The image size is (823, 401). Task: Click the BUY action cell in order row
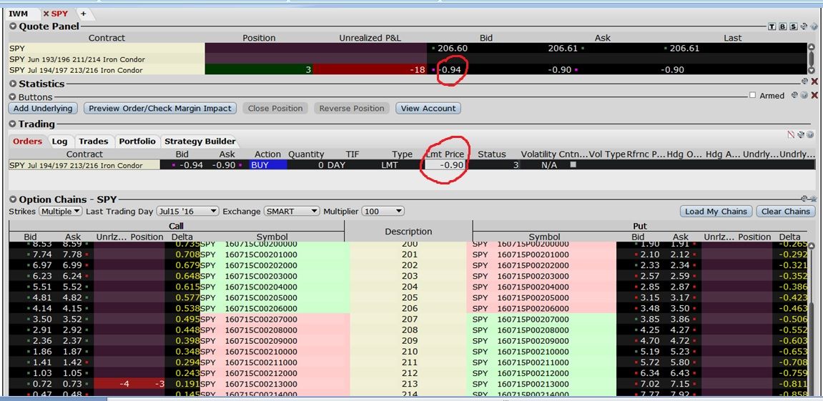pyautogui.click(x=268, y=165)
